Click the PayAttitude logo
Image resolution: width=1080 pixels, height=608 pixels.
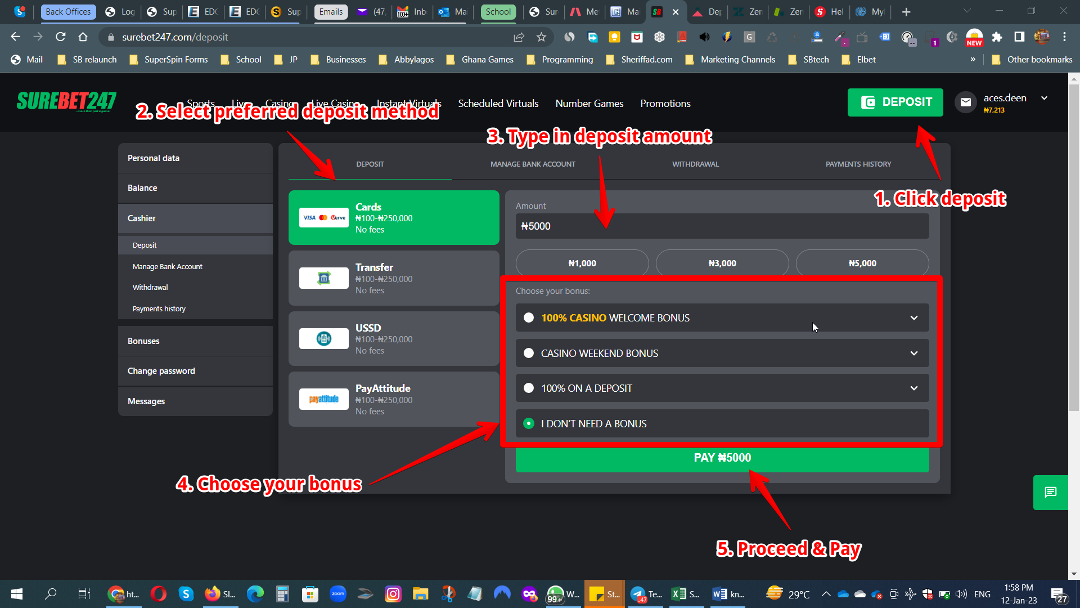(x=323, y=399)
